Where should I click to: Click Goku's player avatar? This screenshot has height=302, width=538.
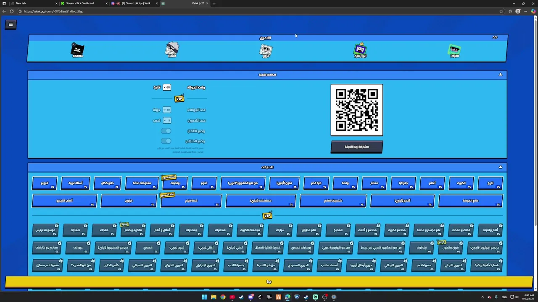pos(172,48)
